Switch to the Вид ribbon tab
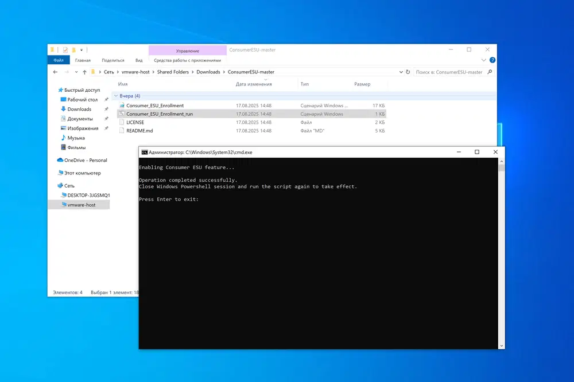Viewport: 574px width, 382px height. [x=139, y=60]
